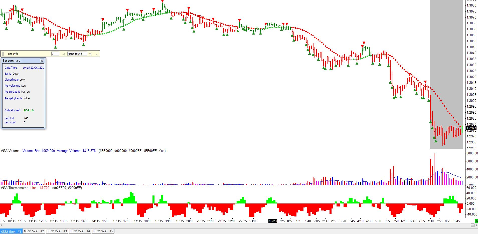Click the left scroll arrow of chart scrollbar
The height and width of the screenshot is (234, 478).
coord(2,225)
